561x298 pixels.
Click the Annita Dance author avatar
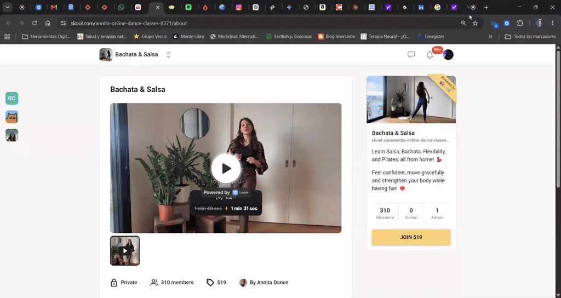243,283
